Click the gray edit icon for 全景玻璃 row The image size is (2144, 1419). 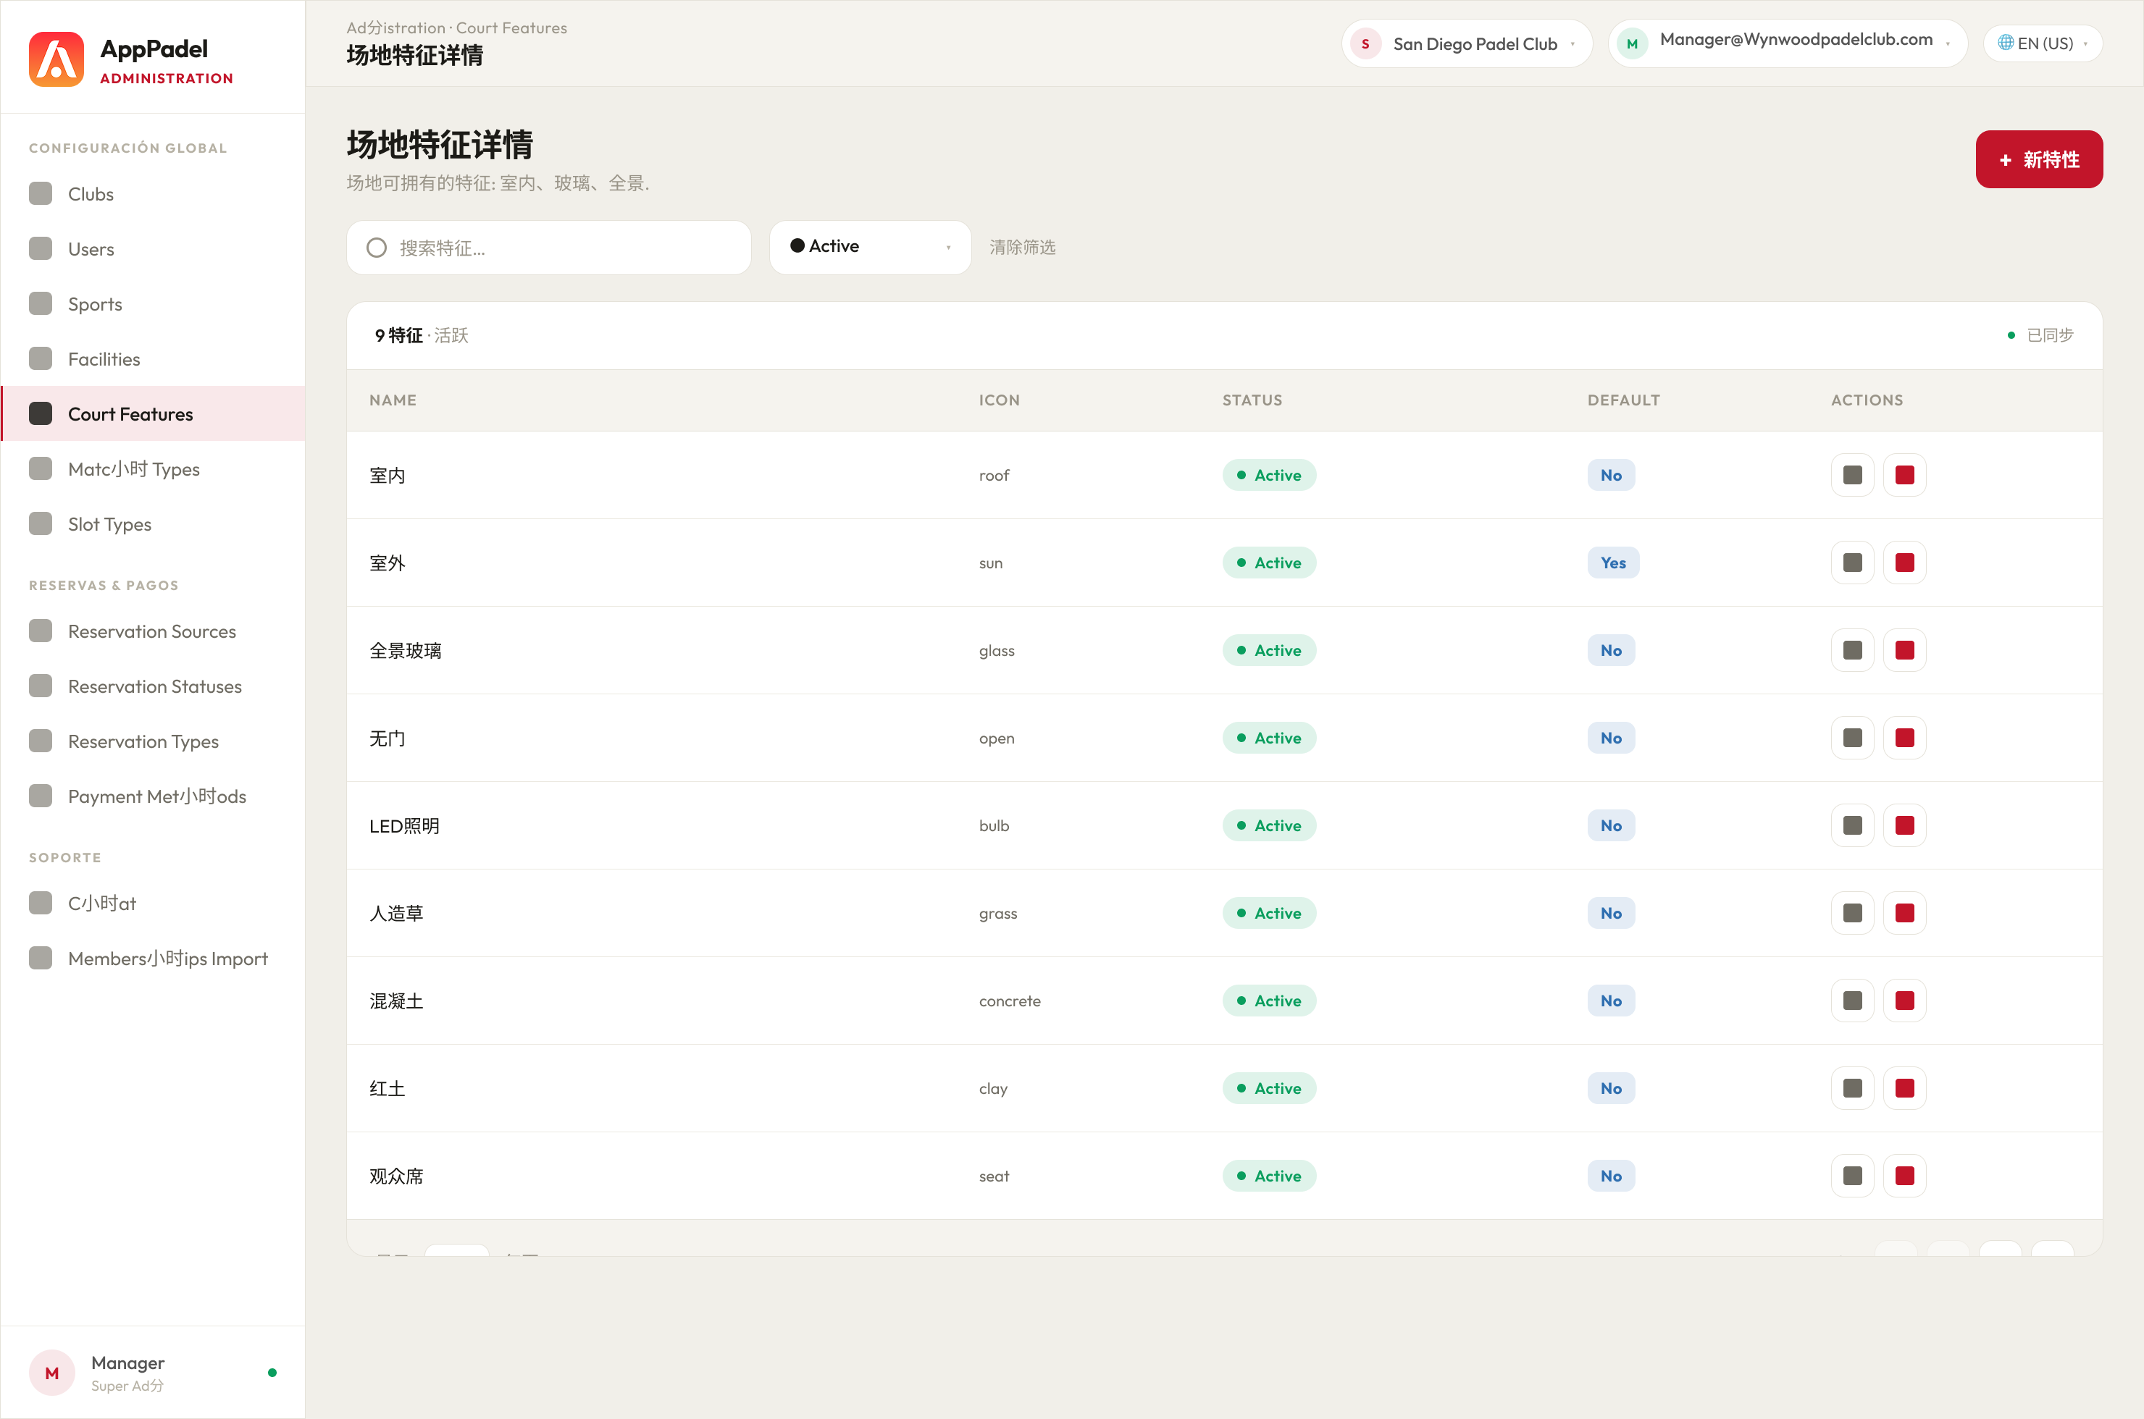pyautogui.click(x=1853, y=651)
